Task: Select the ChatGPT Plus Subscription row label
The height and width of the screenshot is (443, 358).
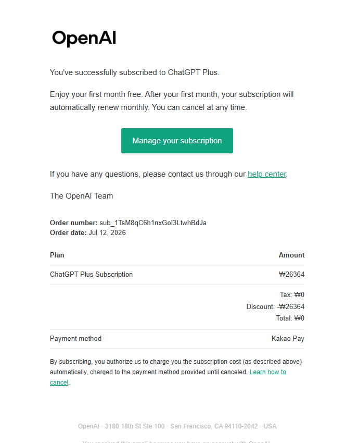Action: tap(91, 274)
